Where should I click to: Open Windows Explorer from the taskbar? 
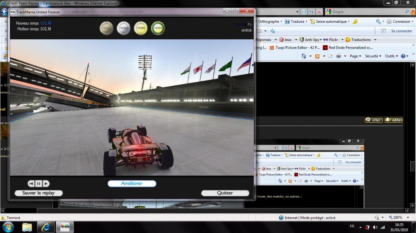point(27,227)
